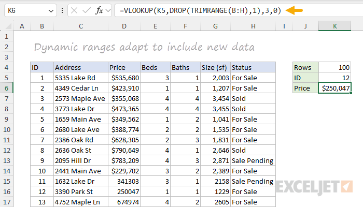This screenshot has width=363, height=207.
Task: Select the Rows value cell '100'
Action: (x=335, y=67)
